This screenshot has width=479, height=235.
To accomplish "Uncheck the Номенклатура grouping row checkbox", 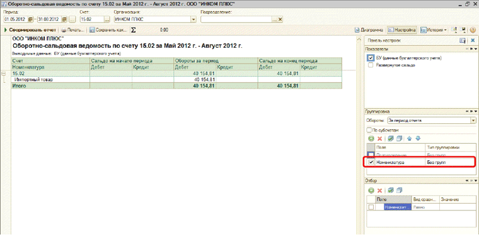I will (371, 163).
